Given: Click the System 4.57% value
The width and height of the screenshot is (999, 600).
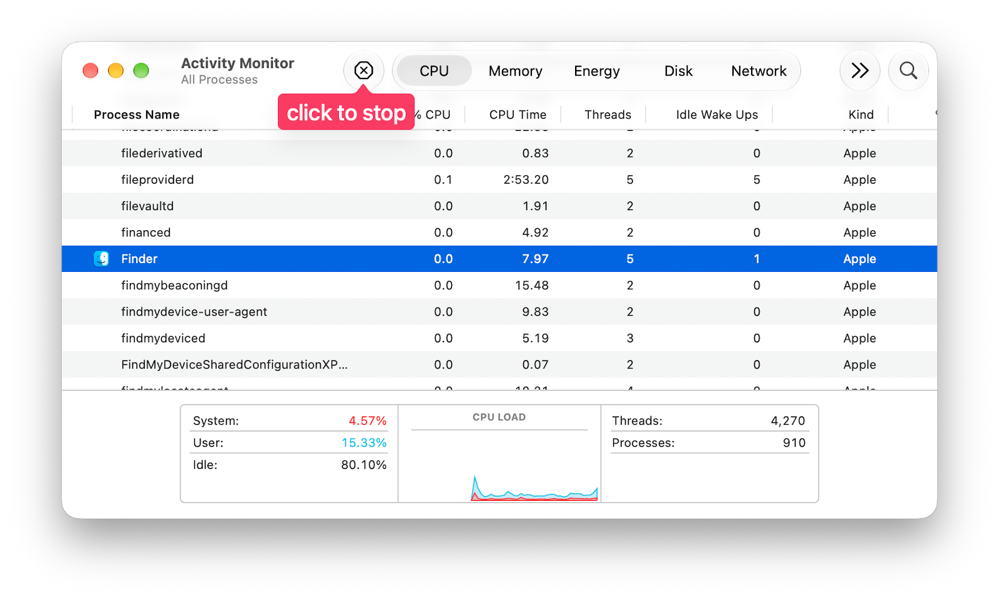Looking at the screenshot, I should [x=368, y=421].
